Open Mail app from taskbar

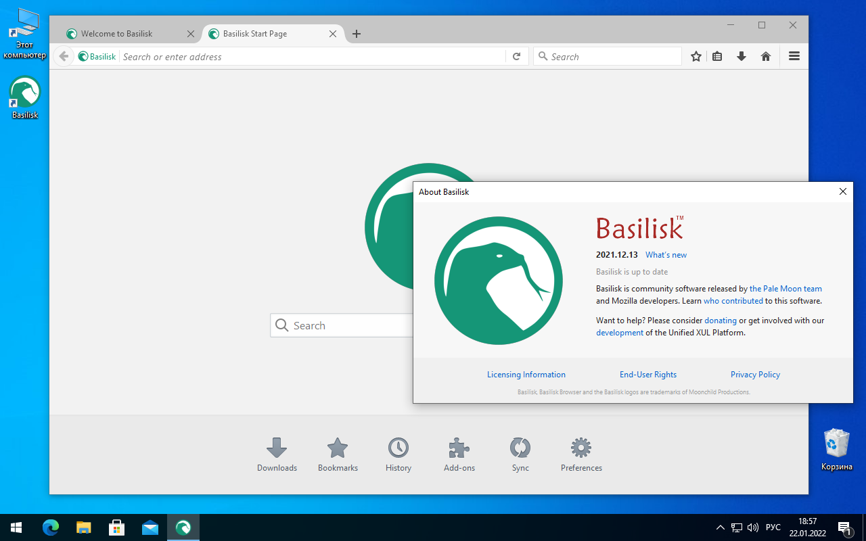pyautogui.click(x=150, y=527)
